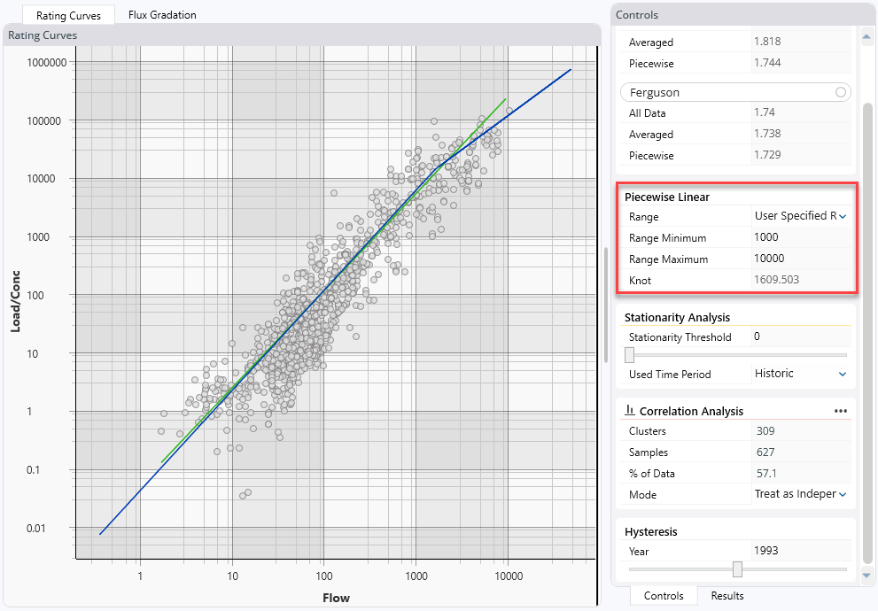Select the Ferguson radio button
The image size is (878, 611).
(x=840, y=91)
